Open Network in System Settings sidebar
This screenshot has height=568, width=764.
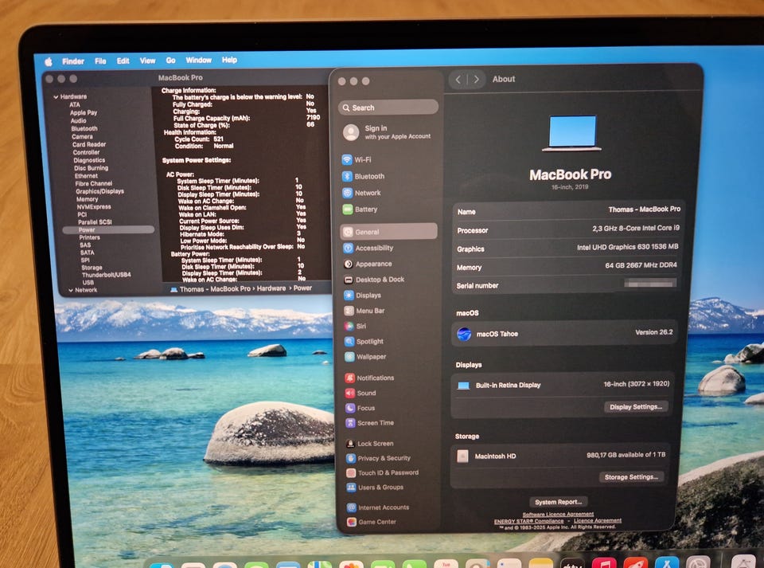pyautogui.click(x=362, y=193)
